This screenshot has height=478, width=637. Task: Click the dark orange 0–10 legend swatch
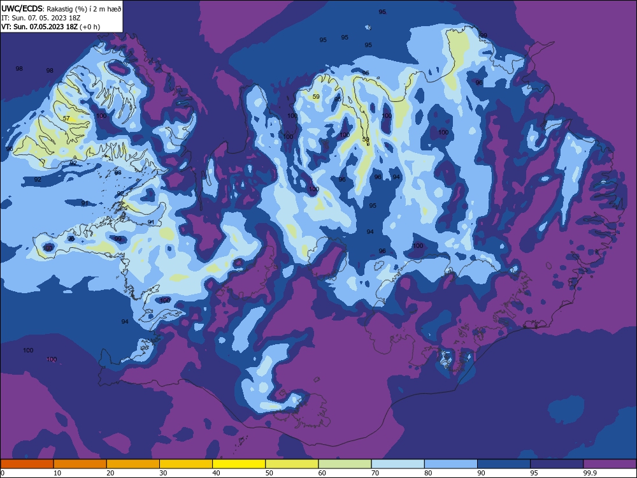point(27,464)
